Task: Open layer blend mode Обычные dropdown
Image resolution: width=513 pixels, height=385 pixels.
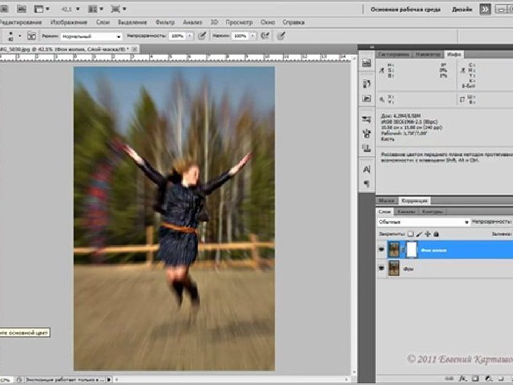Action: coord(424,222)
